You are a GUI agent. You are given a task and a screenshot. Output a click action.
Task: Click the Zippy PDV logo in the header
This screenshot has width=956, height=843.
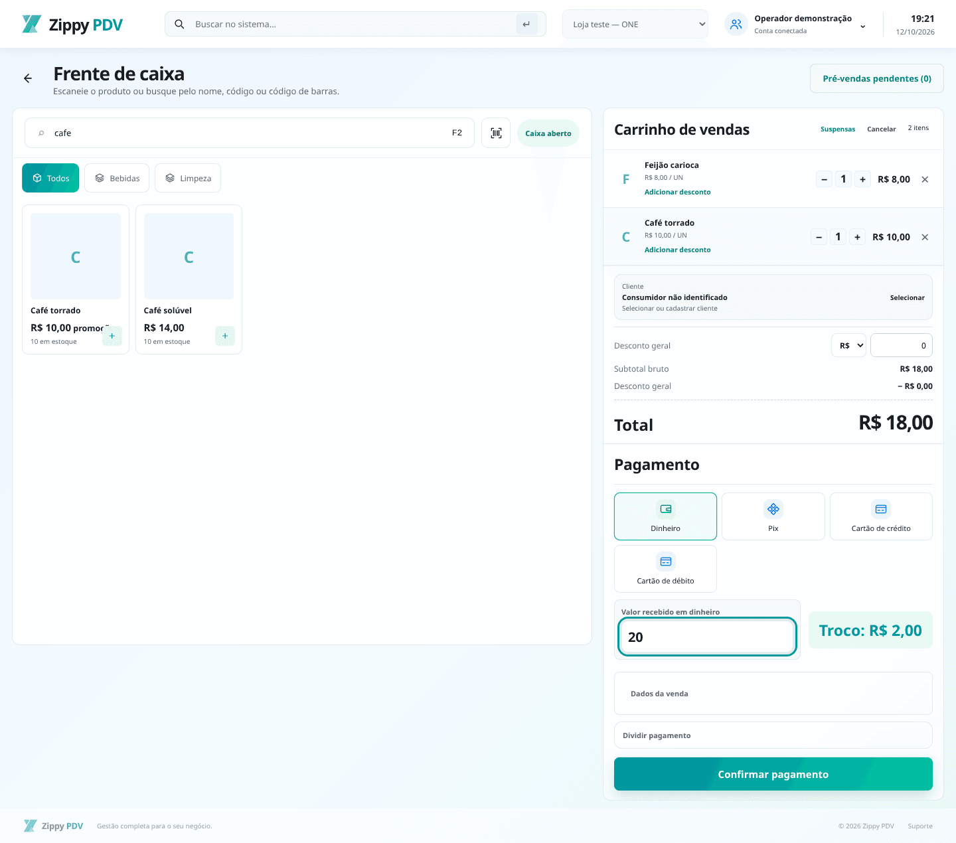[72, 25]
